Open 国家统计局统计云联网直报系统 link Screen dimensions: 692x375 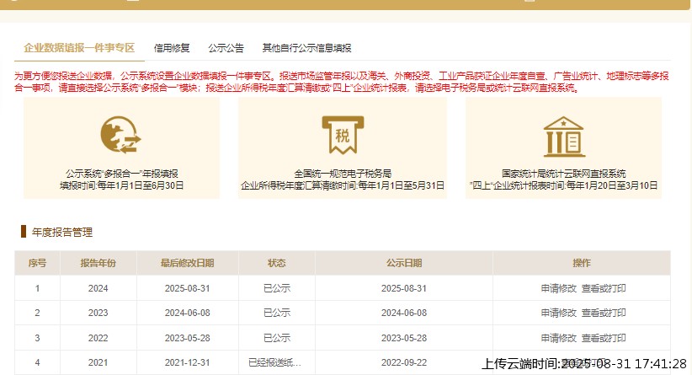tap(563, 174)
